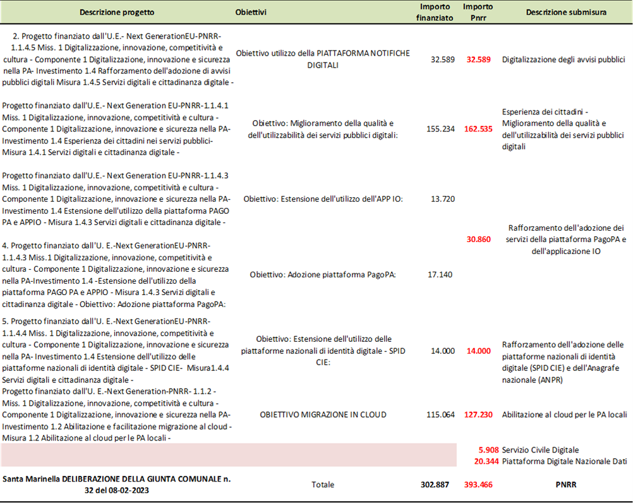Click the total financed amount 302.887

point(435,485)
